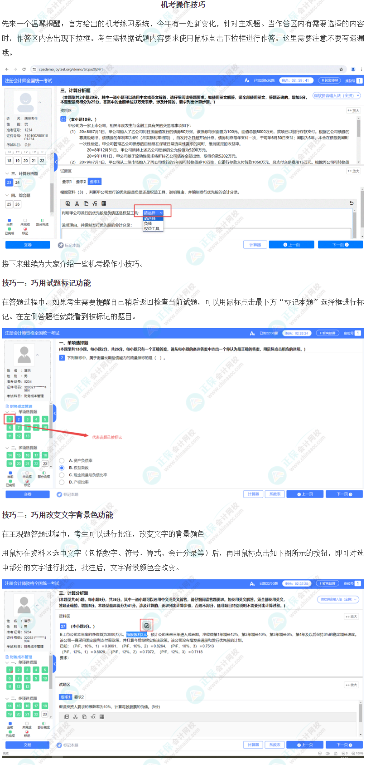Open 微软拼音输入法 selector in first screenshot
Image resolution: width=366 pixels, height=765 pixels.
[337, 95]
